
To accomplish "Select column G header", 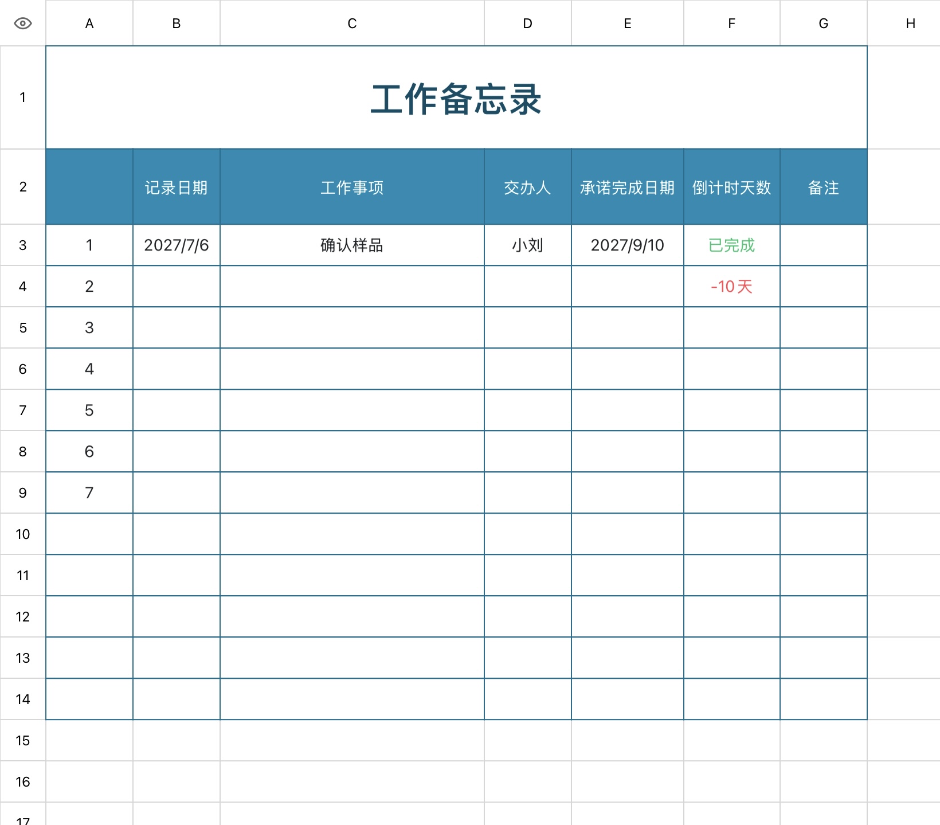I will pos(824,23).
